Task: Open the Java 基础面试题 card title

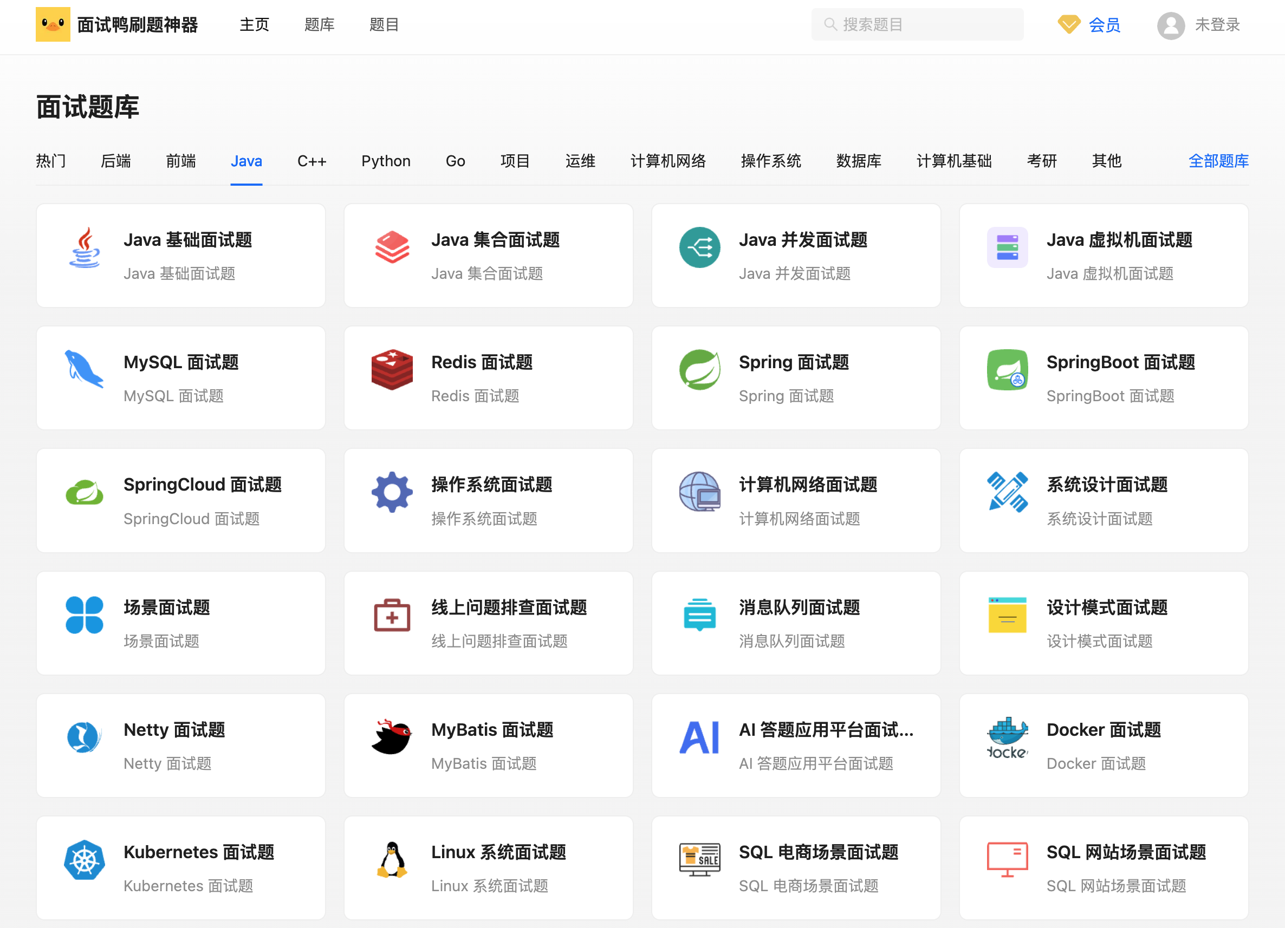Action: click(188, 239)
